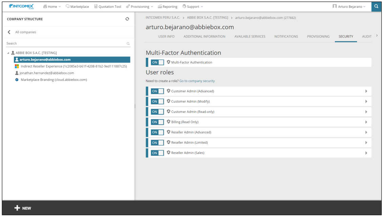
Task: Click the search magnifier icon in top bar
Action: 376,6
